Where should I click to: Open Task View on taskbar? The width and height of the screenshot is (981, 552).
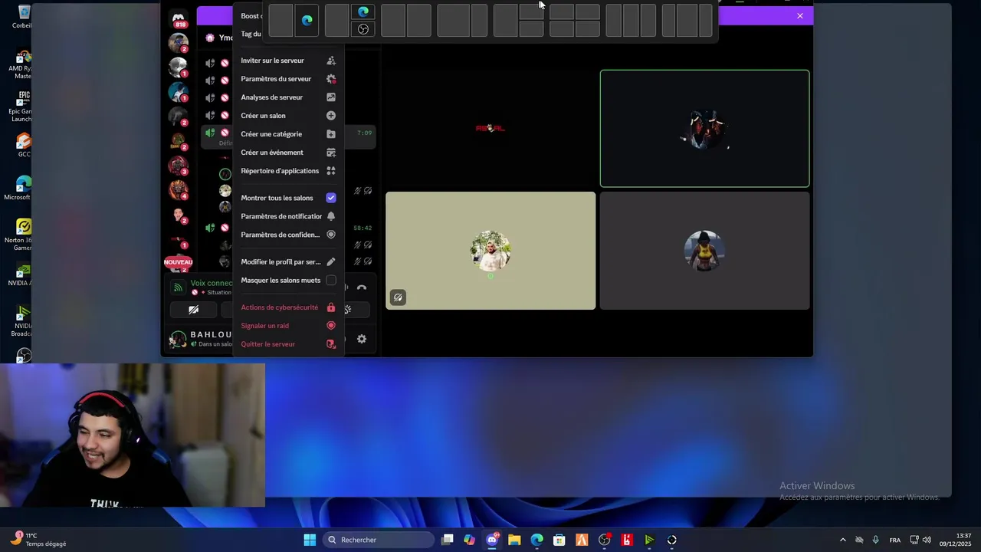(x=448, y=540)
